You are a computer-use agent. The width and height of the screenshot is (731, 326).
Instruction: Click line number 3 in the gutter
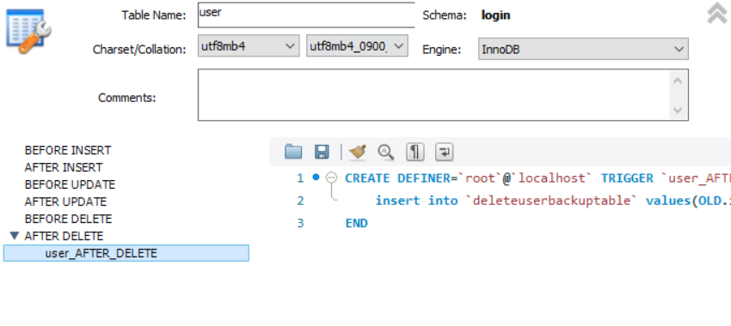coord(300,223)
